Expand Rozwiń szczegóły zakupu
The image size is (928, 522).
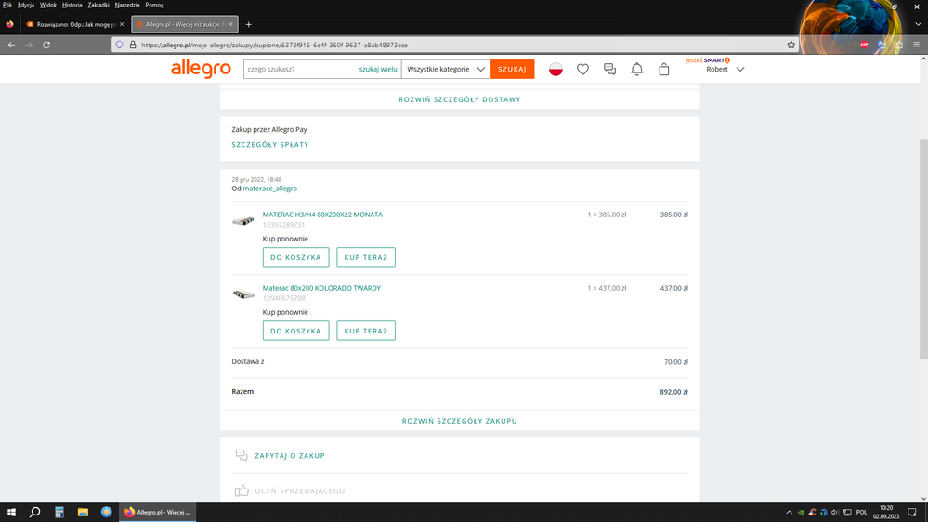coord(459,421)
